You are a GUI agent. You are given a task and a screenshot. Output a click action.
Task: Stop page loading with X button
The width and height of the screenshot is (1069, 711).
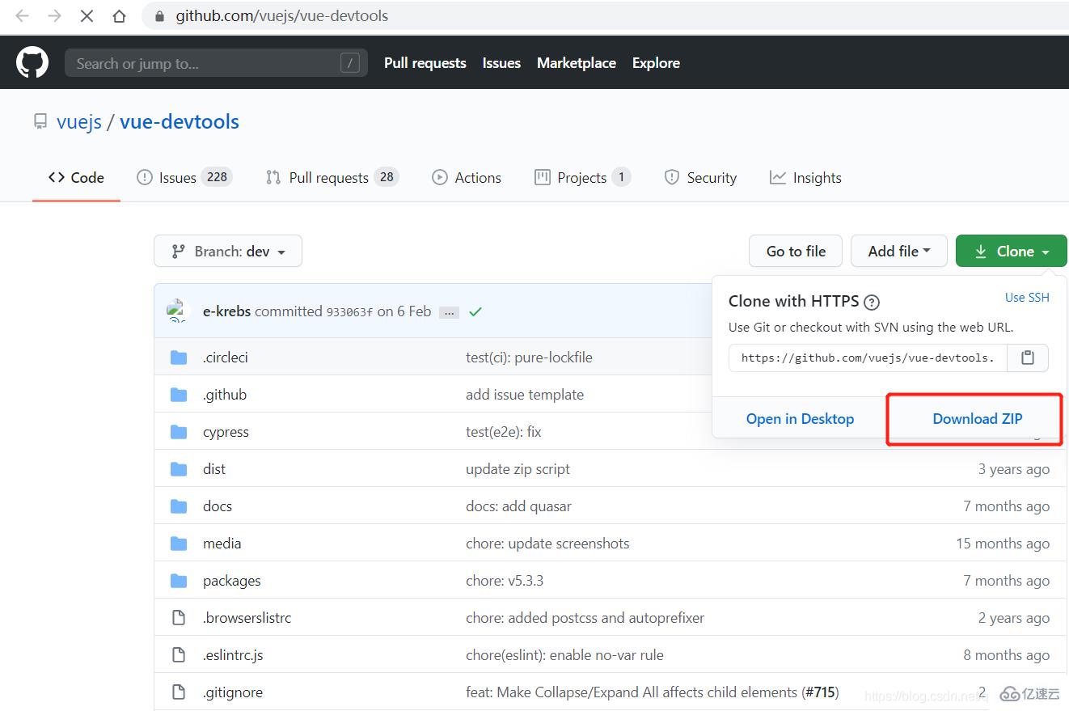pos(87,15)
